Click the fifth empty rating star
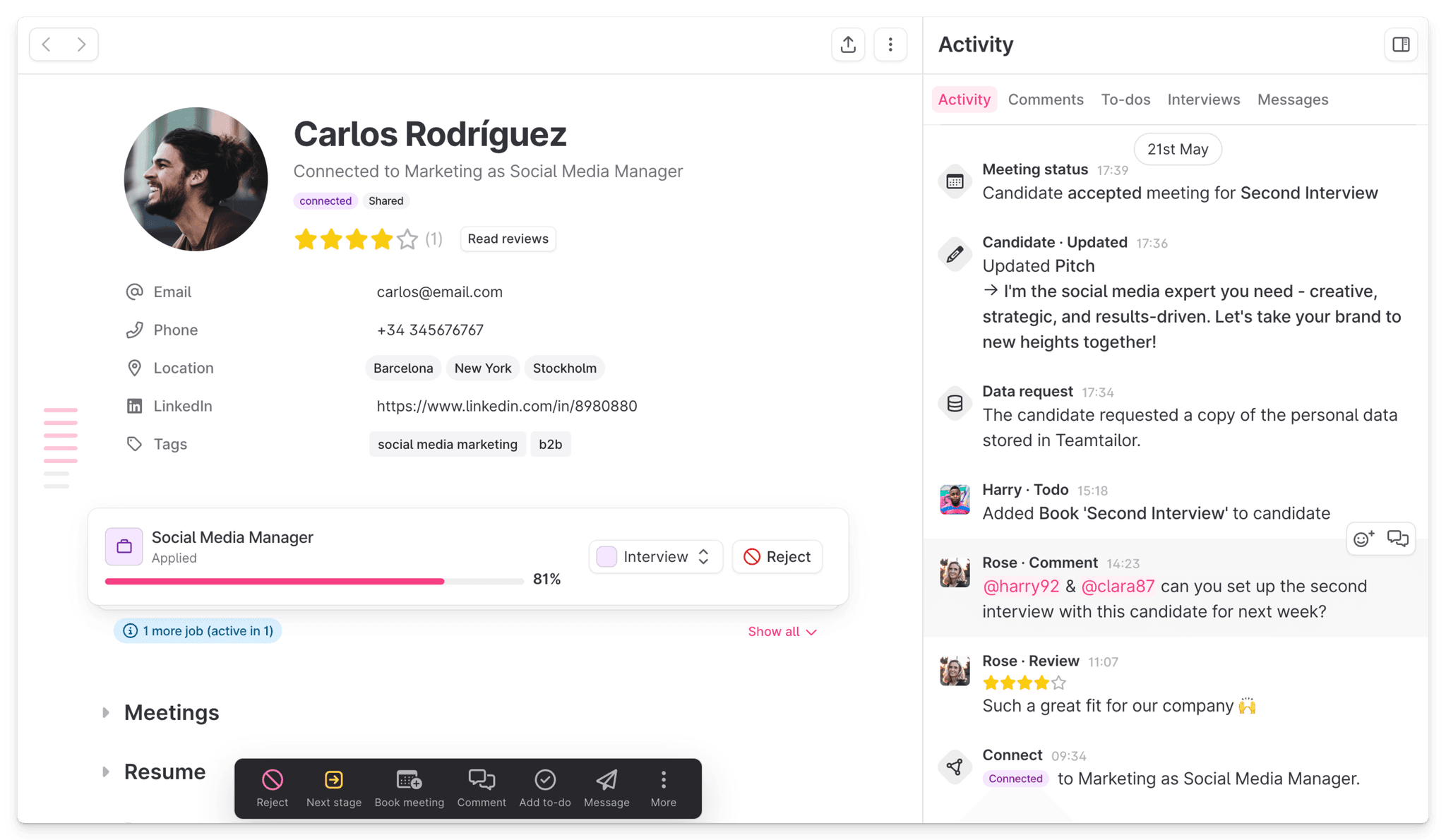Viewport: 1446px width, 840px height. pyautogui.click(x=407, y=240)
